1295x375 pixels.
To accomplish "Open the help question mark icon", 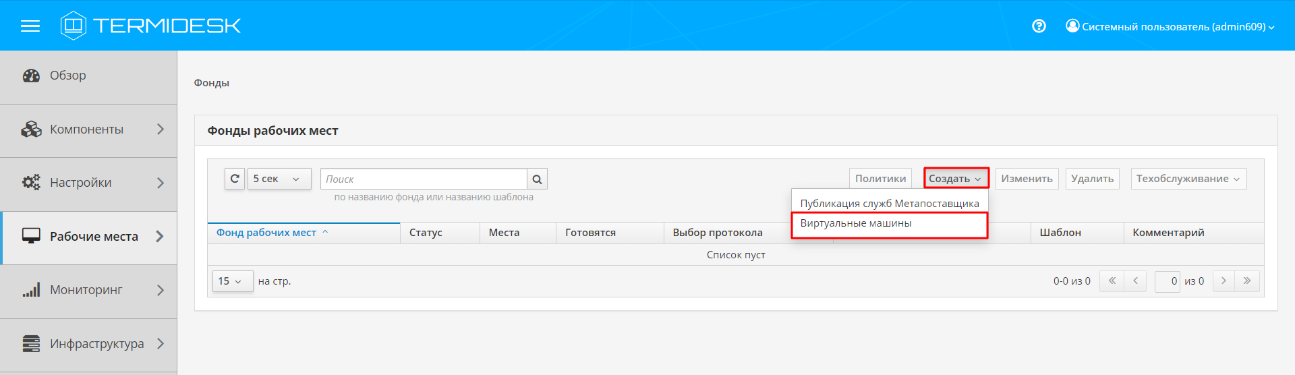I will point(1039,26).
